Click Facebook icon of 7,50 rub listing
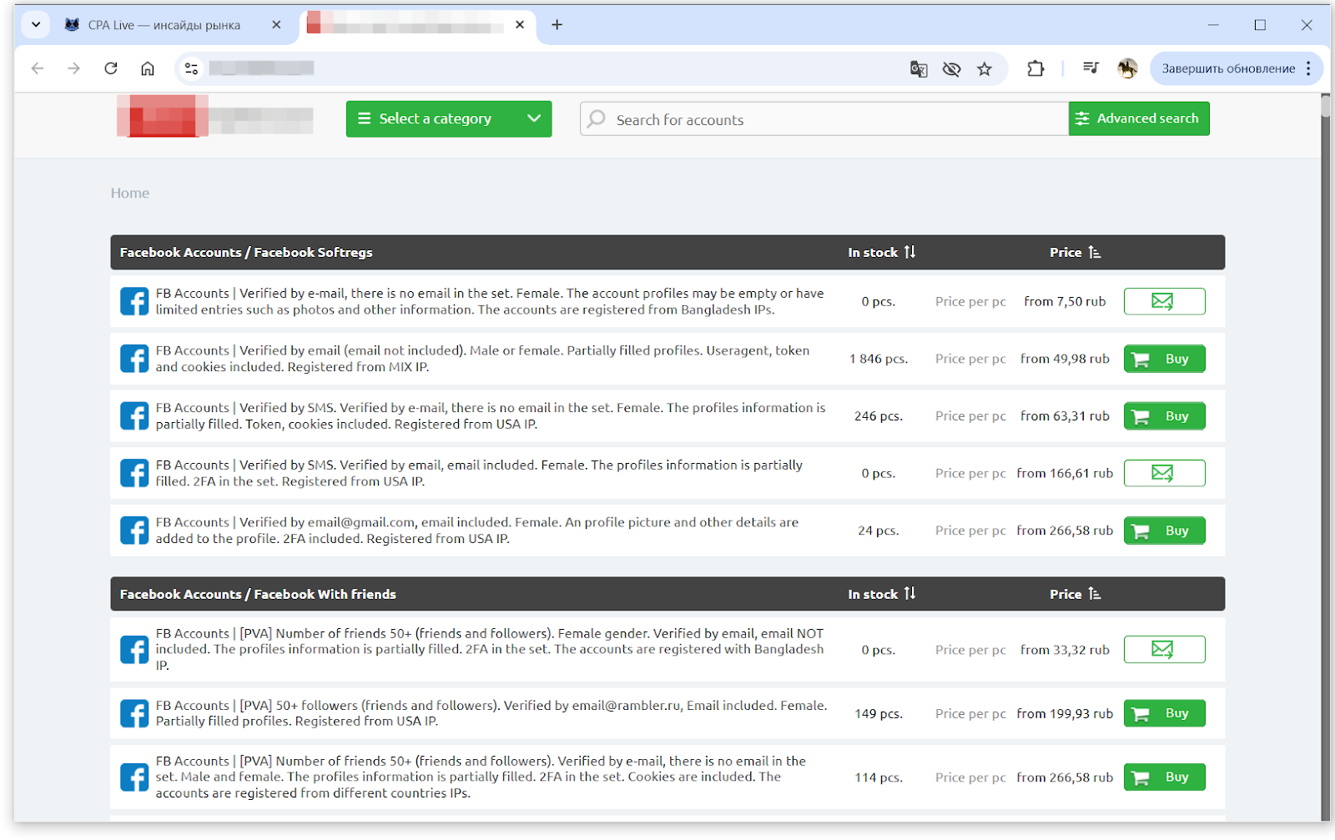The height and width of the screenshot is (840, 1335). pyautogui.click(x=134, y=301)
